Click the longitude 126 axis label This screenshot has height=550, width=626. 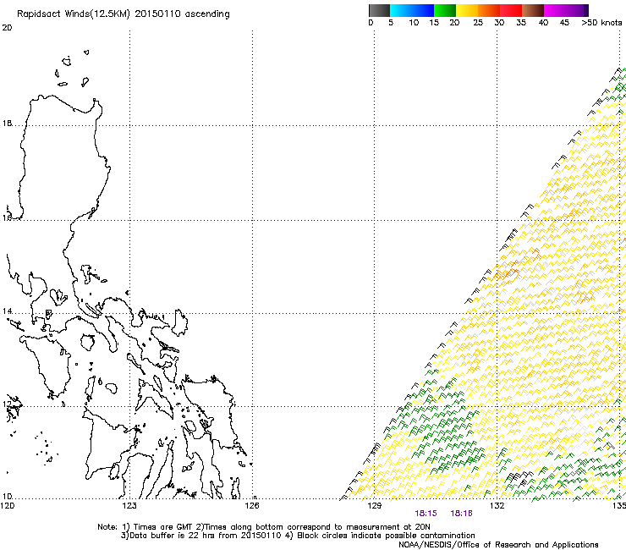click(x=252, y=506)
